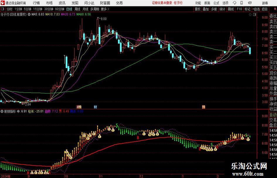This screenshot has width=277, height=178.
Task: Click the 证券交易未登录 login link
Action: pos(162,3)
